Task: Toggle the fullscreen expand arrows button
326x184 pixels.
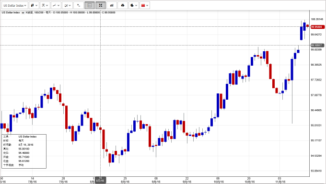Action: [101, 5]
